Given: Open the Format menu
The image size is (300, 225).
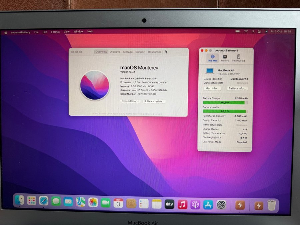Looking at the screenshot, I should coord(55,32).
